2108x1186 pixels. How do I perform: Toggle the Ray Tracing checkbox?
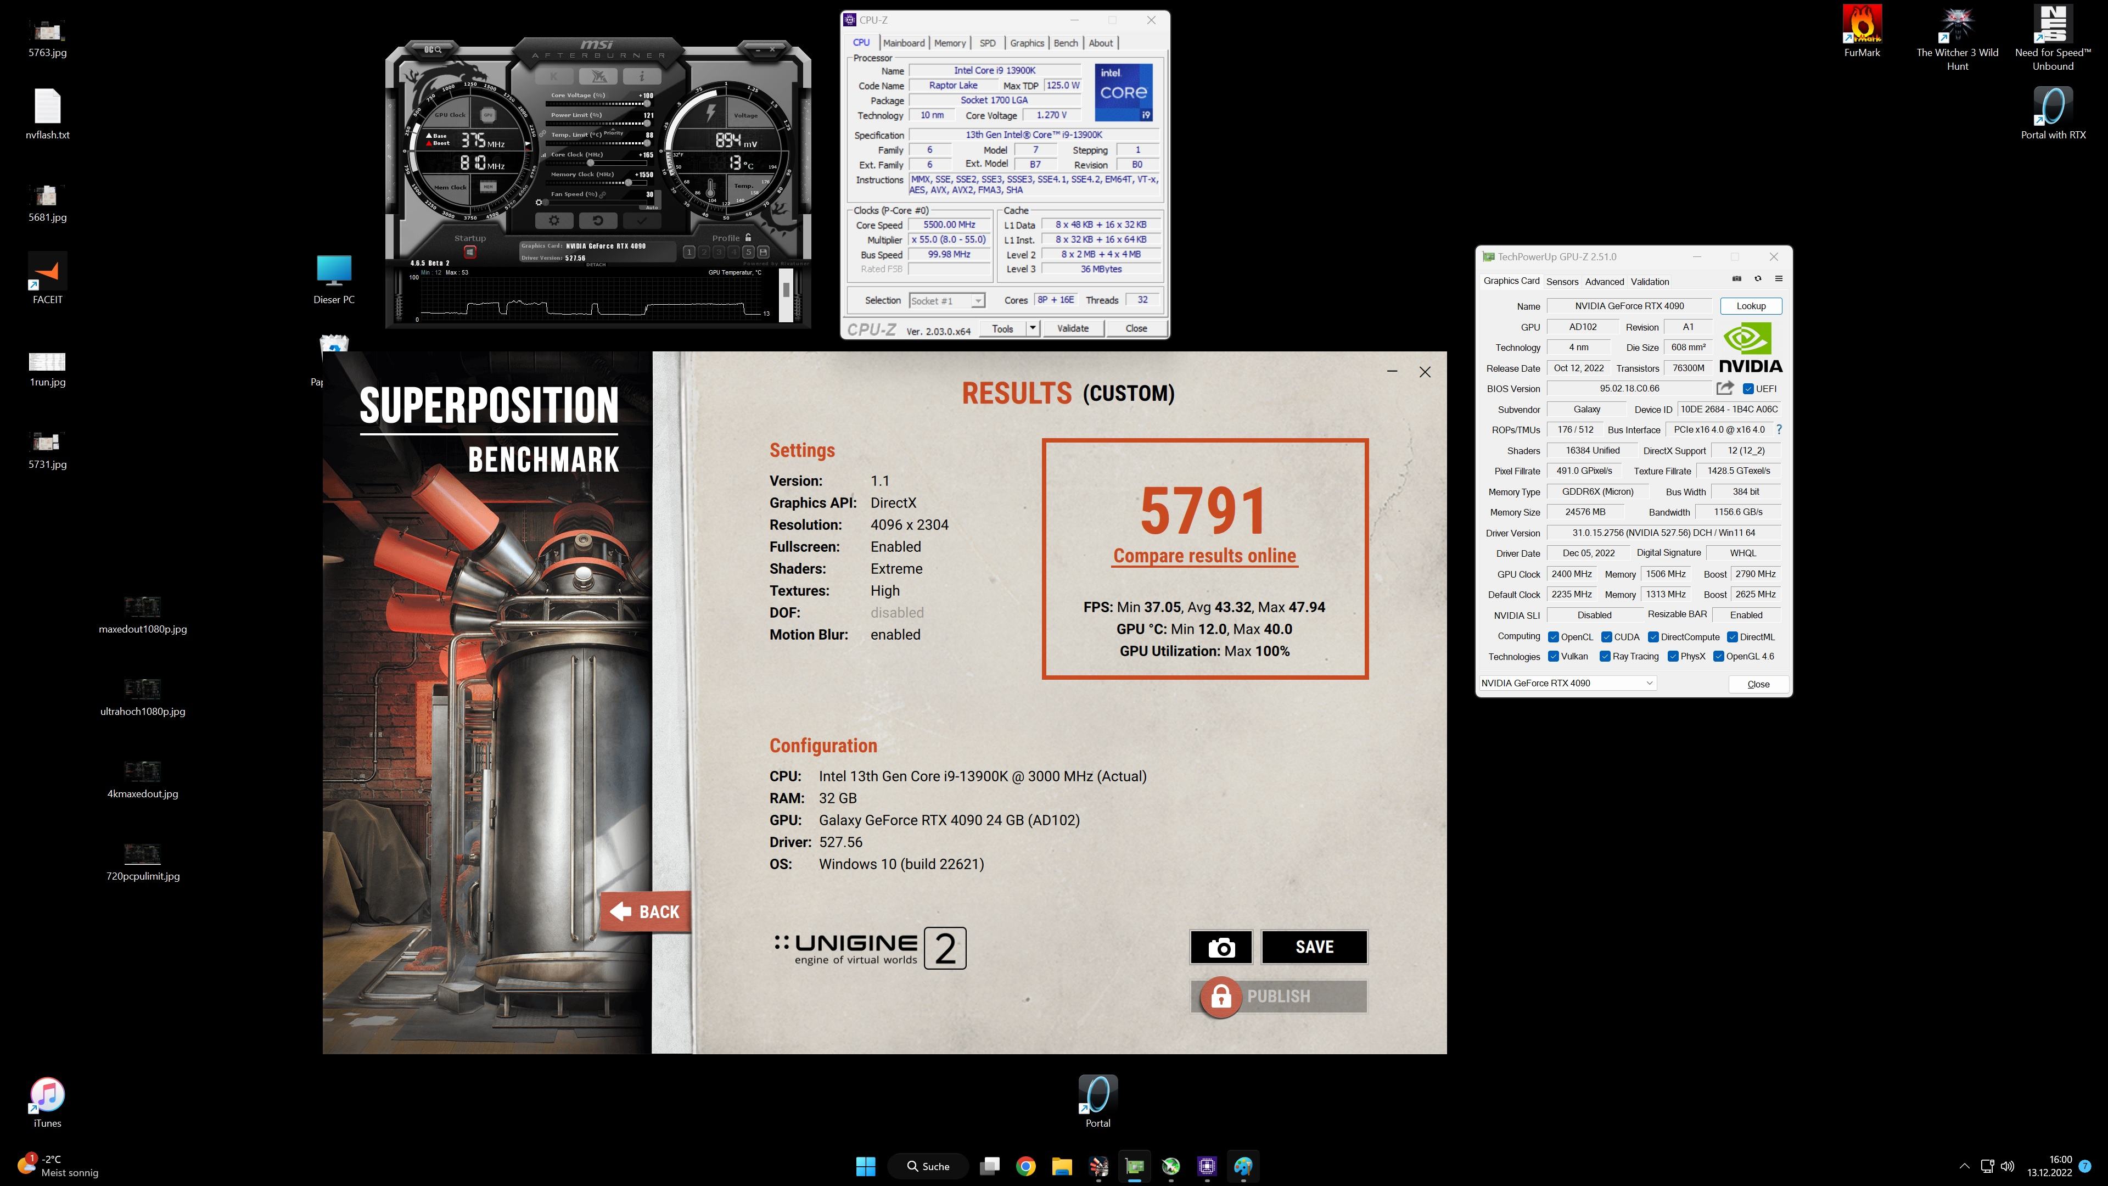click(x=1605, y=657)
